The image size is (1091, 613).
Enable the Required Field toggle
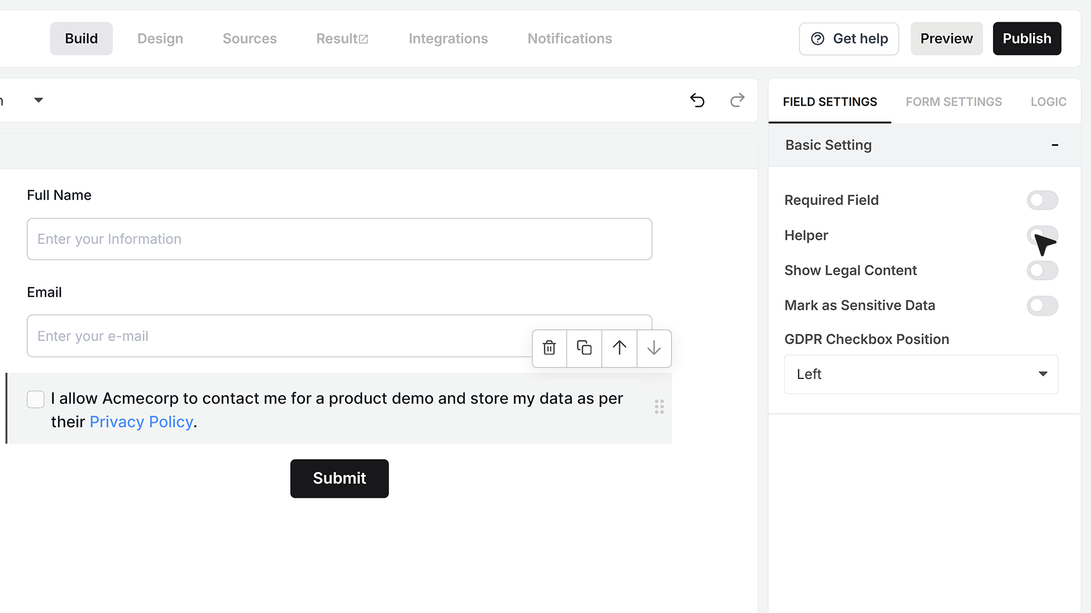(1042, 200)
